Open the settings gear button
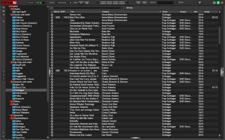Screen dimensions: 225x140 tap(200, 3)
